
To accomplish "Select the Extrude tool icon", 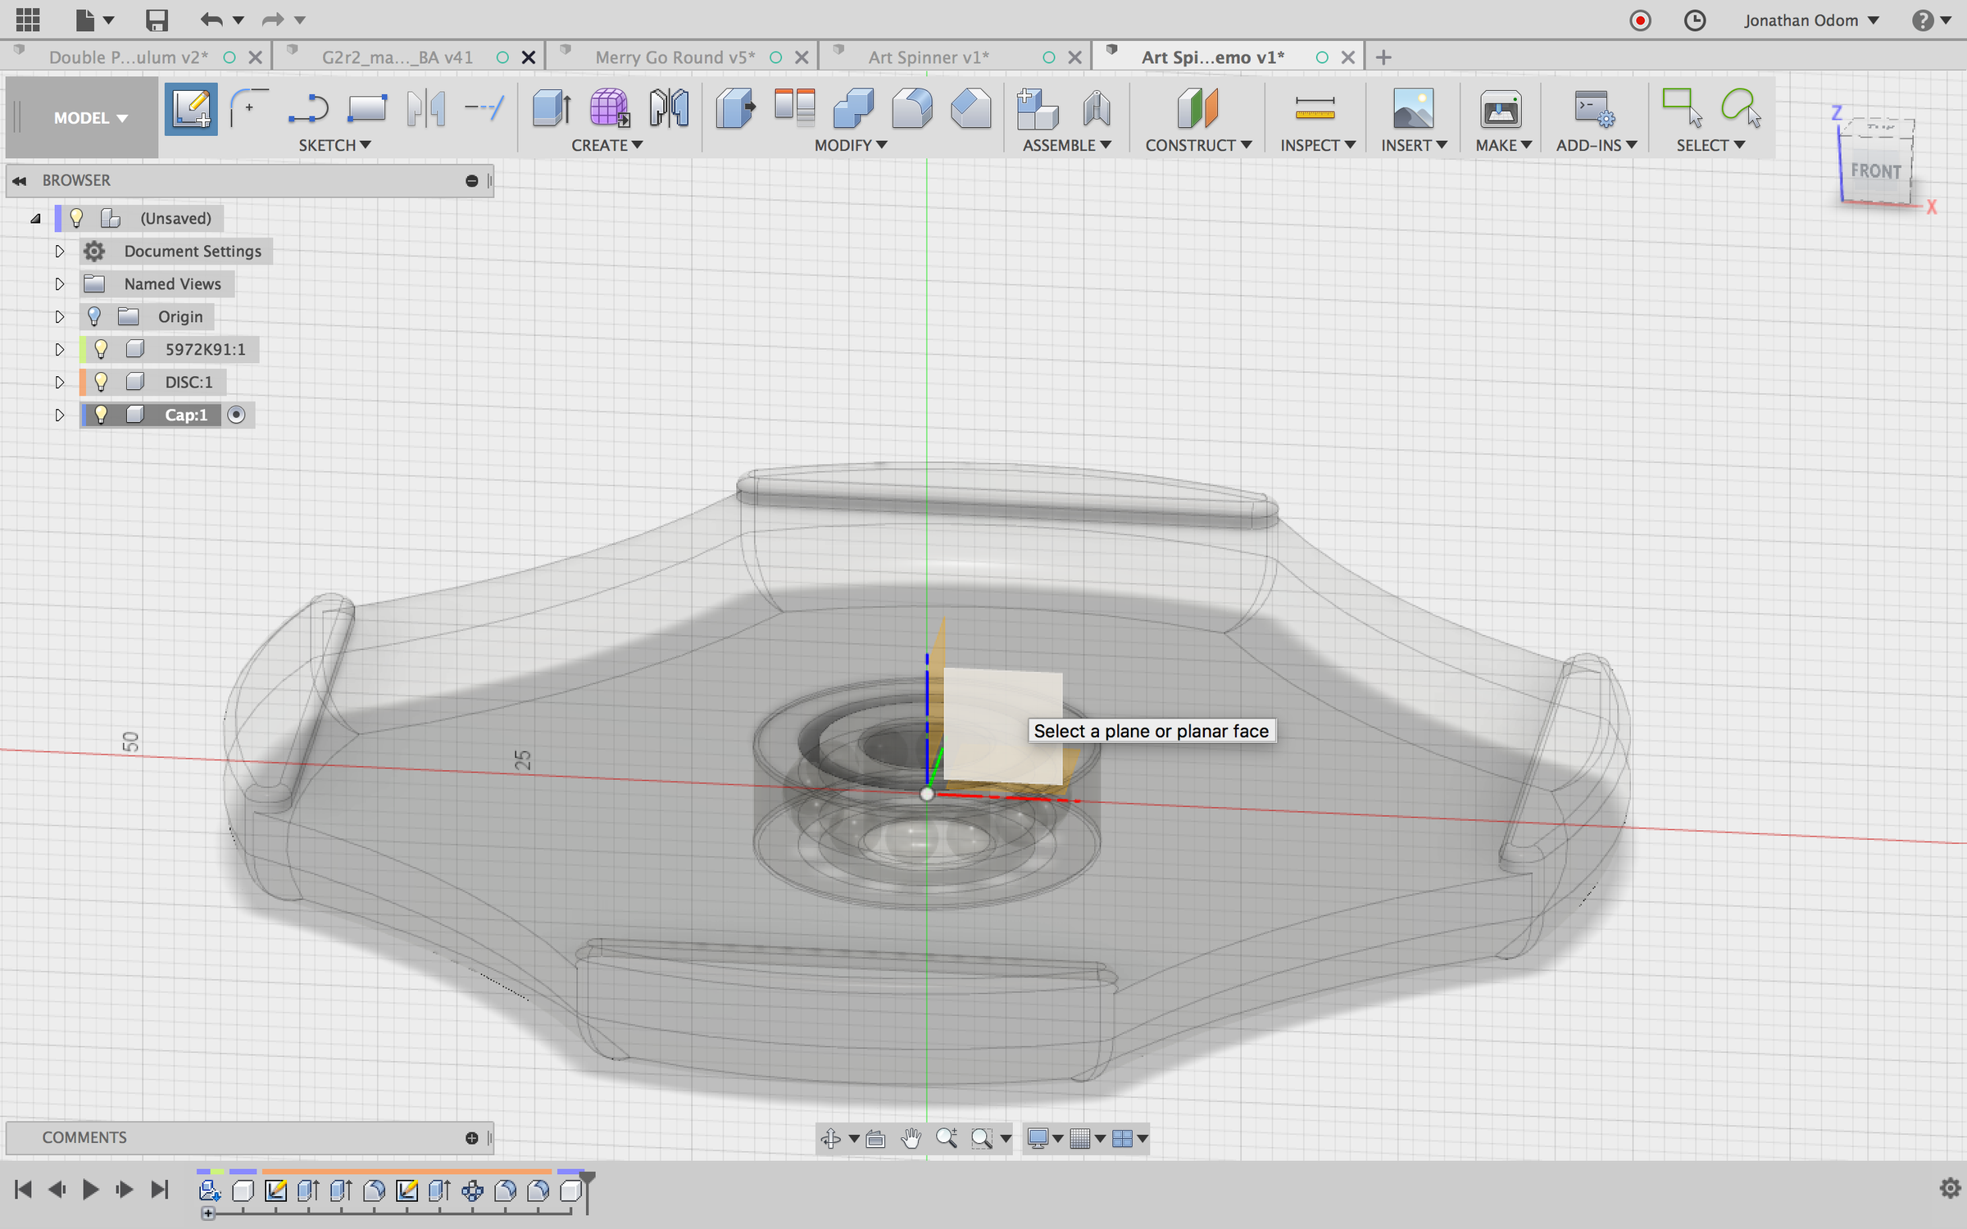I will pyautogui.click(x=551, y=109).
